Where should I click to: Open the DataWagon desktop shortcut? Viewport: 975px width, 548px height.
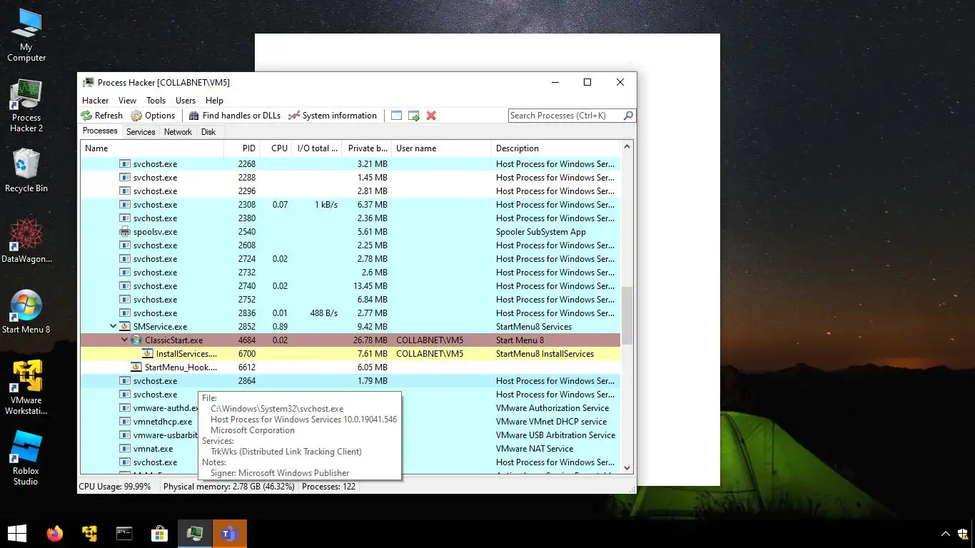26,241
